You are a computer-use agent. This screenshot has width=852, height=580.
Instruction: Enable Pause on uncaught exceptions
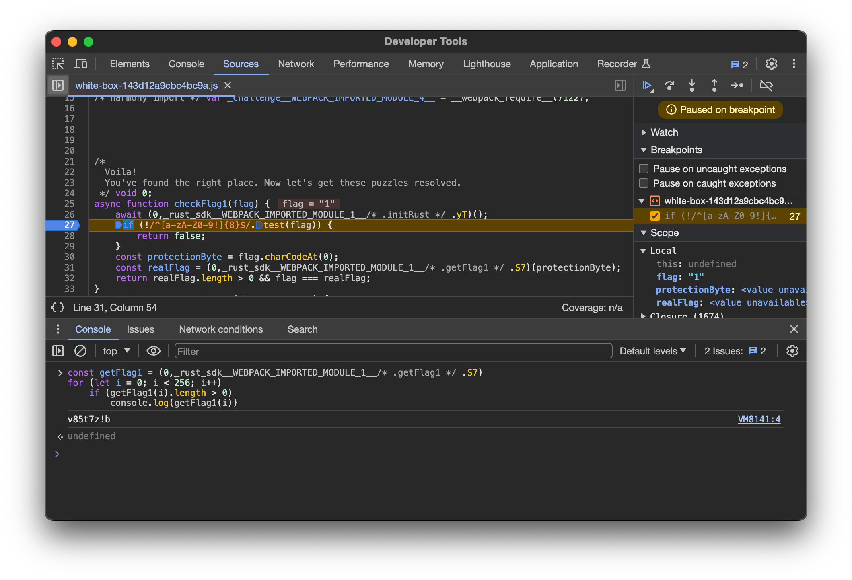point(644,169)
